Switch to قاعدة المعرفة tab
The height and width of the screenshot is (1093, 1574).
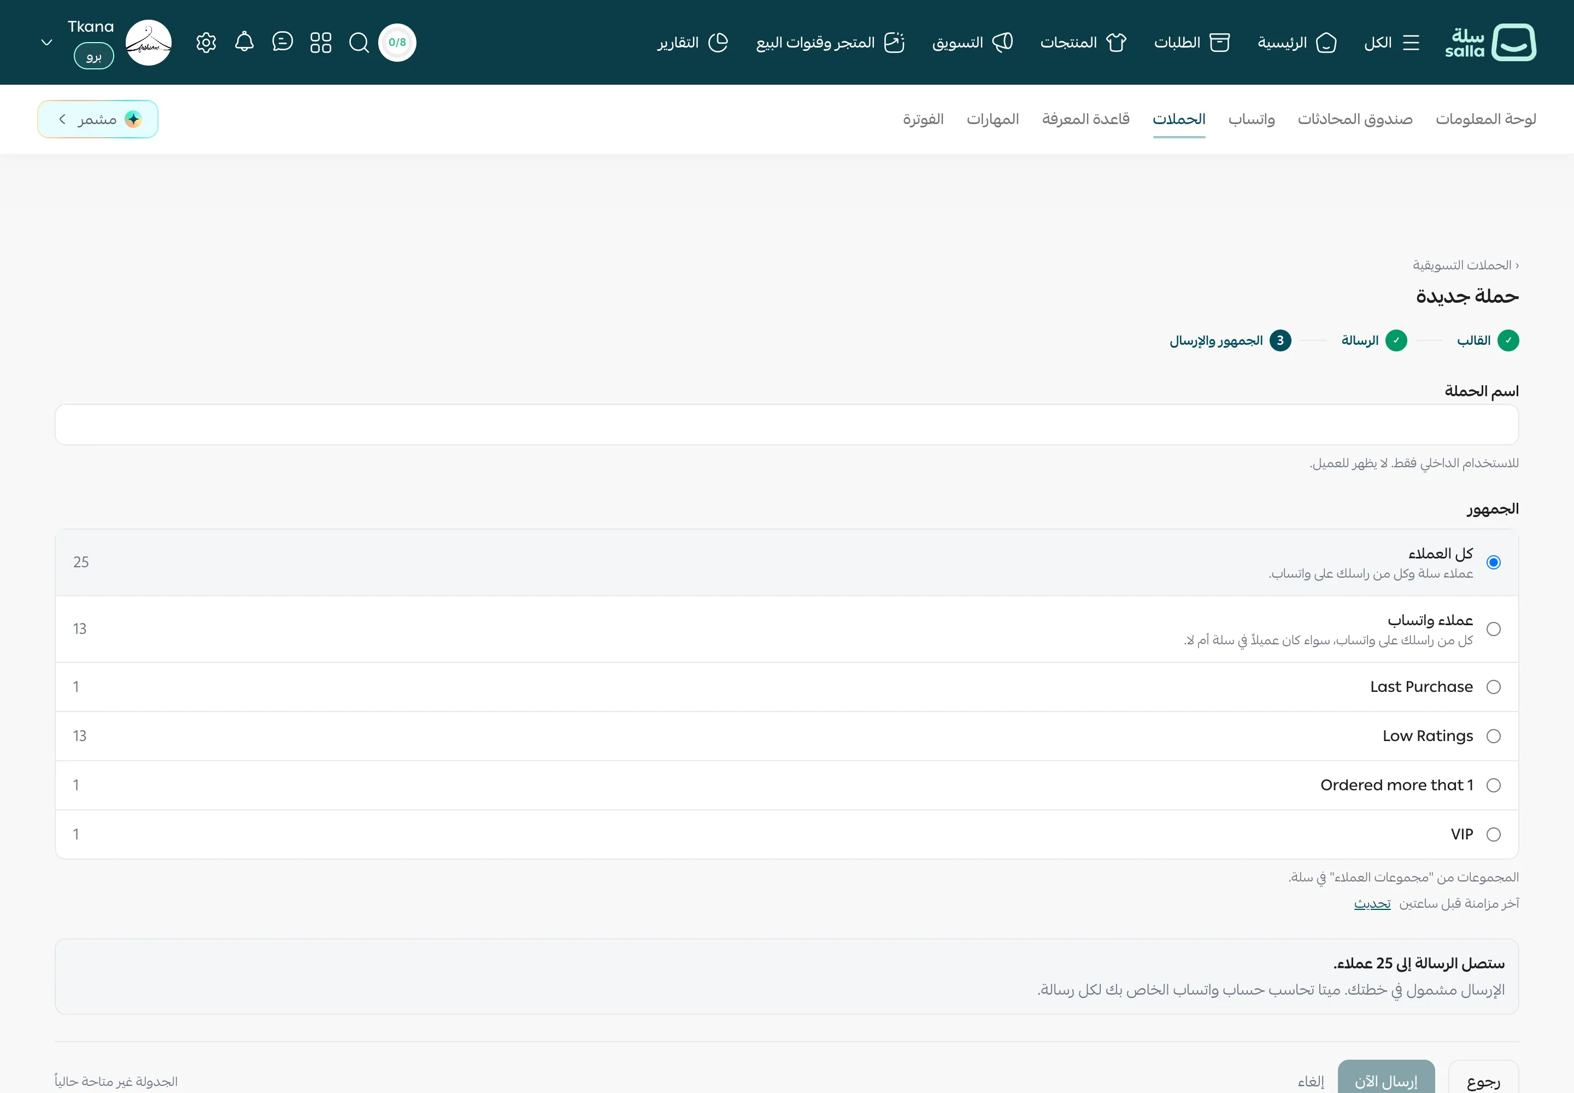tap(1085, 119)
